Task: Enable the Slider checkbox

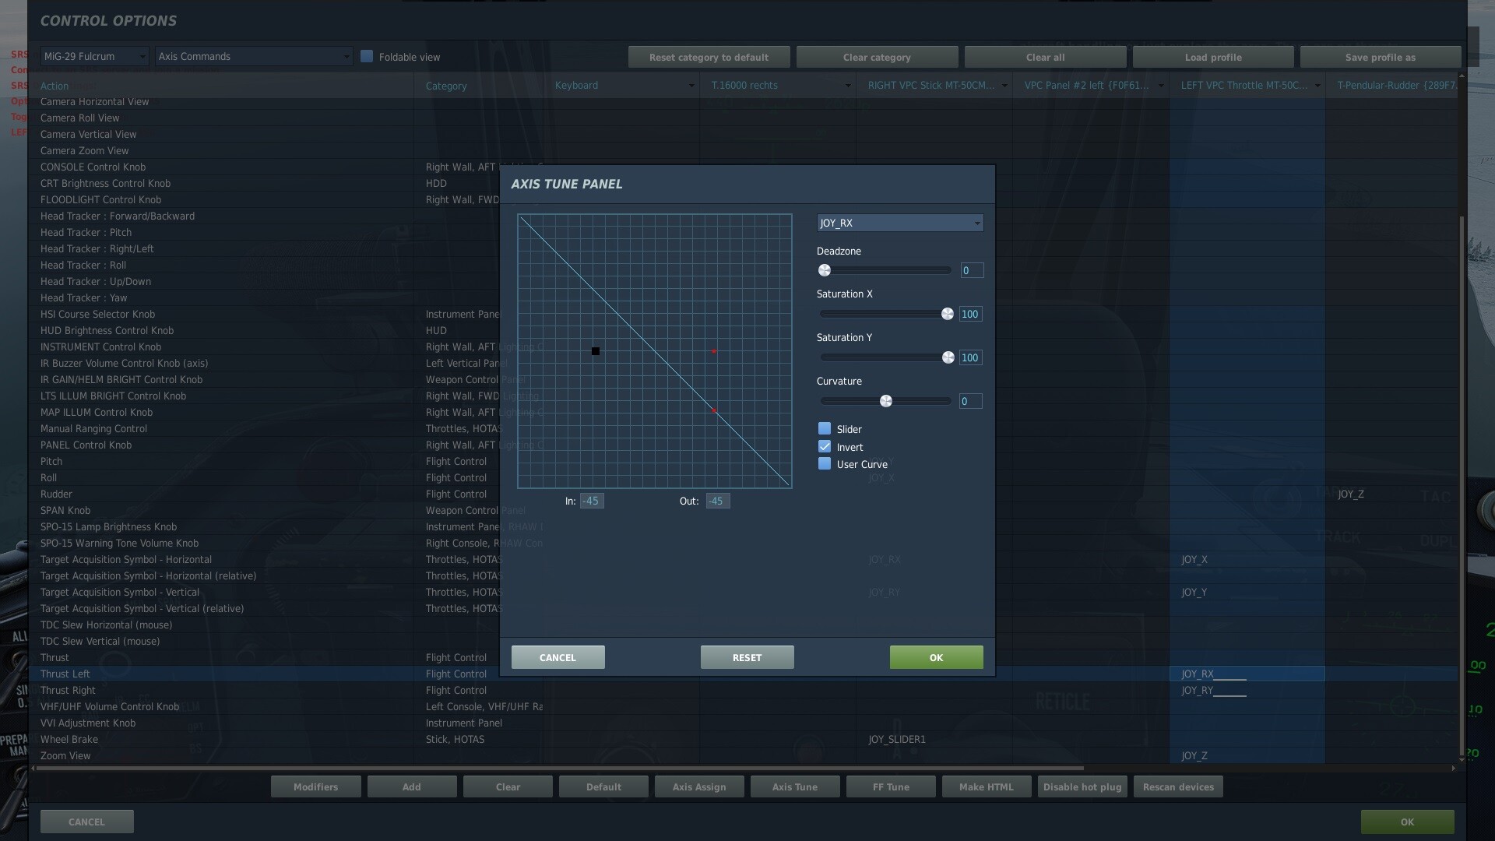Action: 825,429
